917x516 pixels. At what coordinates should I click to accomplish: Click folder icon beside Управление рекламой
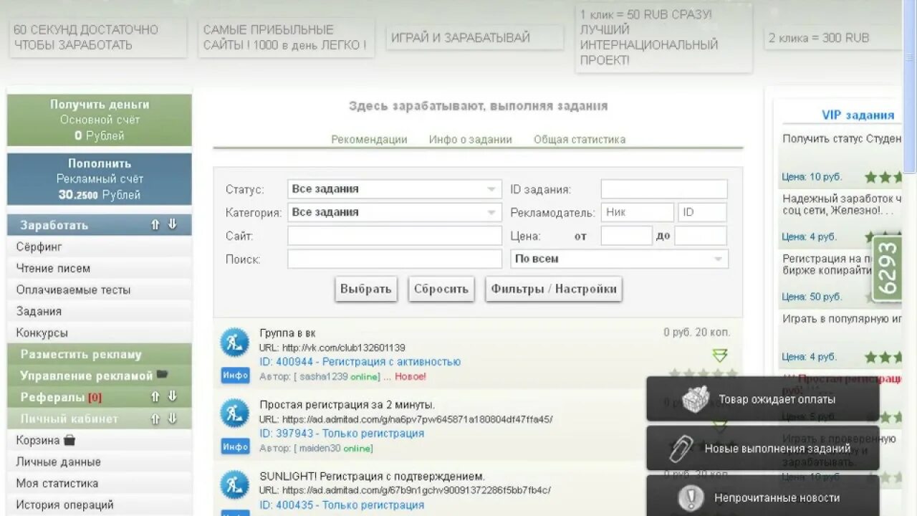coord(162,374)
